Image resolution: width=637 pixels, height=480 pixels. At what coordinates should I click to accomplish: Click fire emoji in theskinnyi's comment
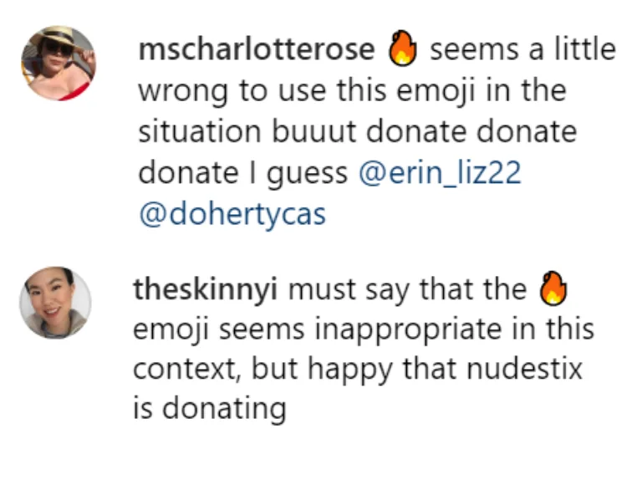tap(553, 289)
